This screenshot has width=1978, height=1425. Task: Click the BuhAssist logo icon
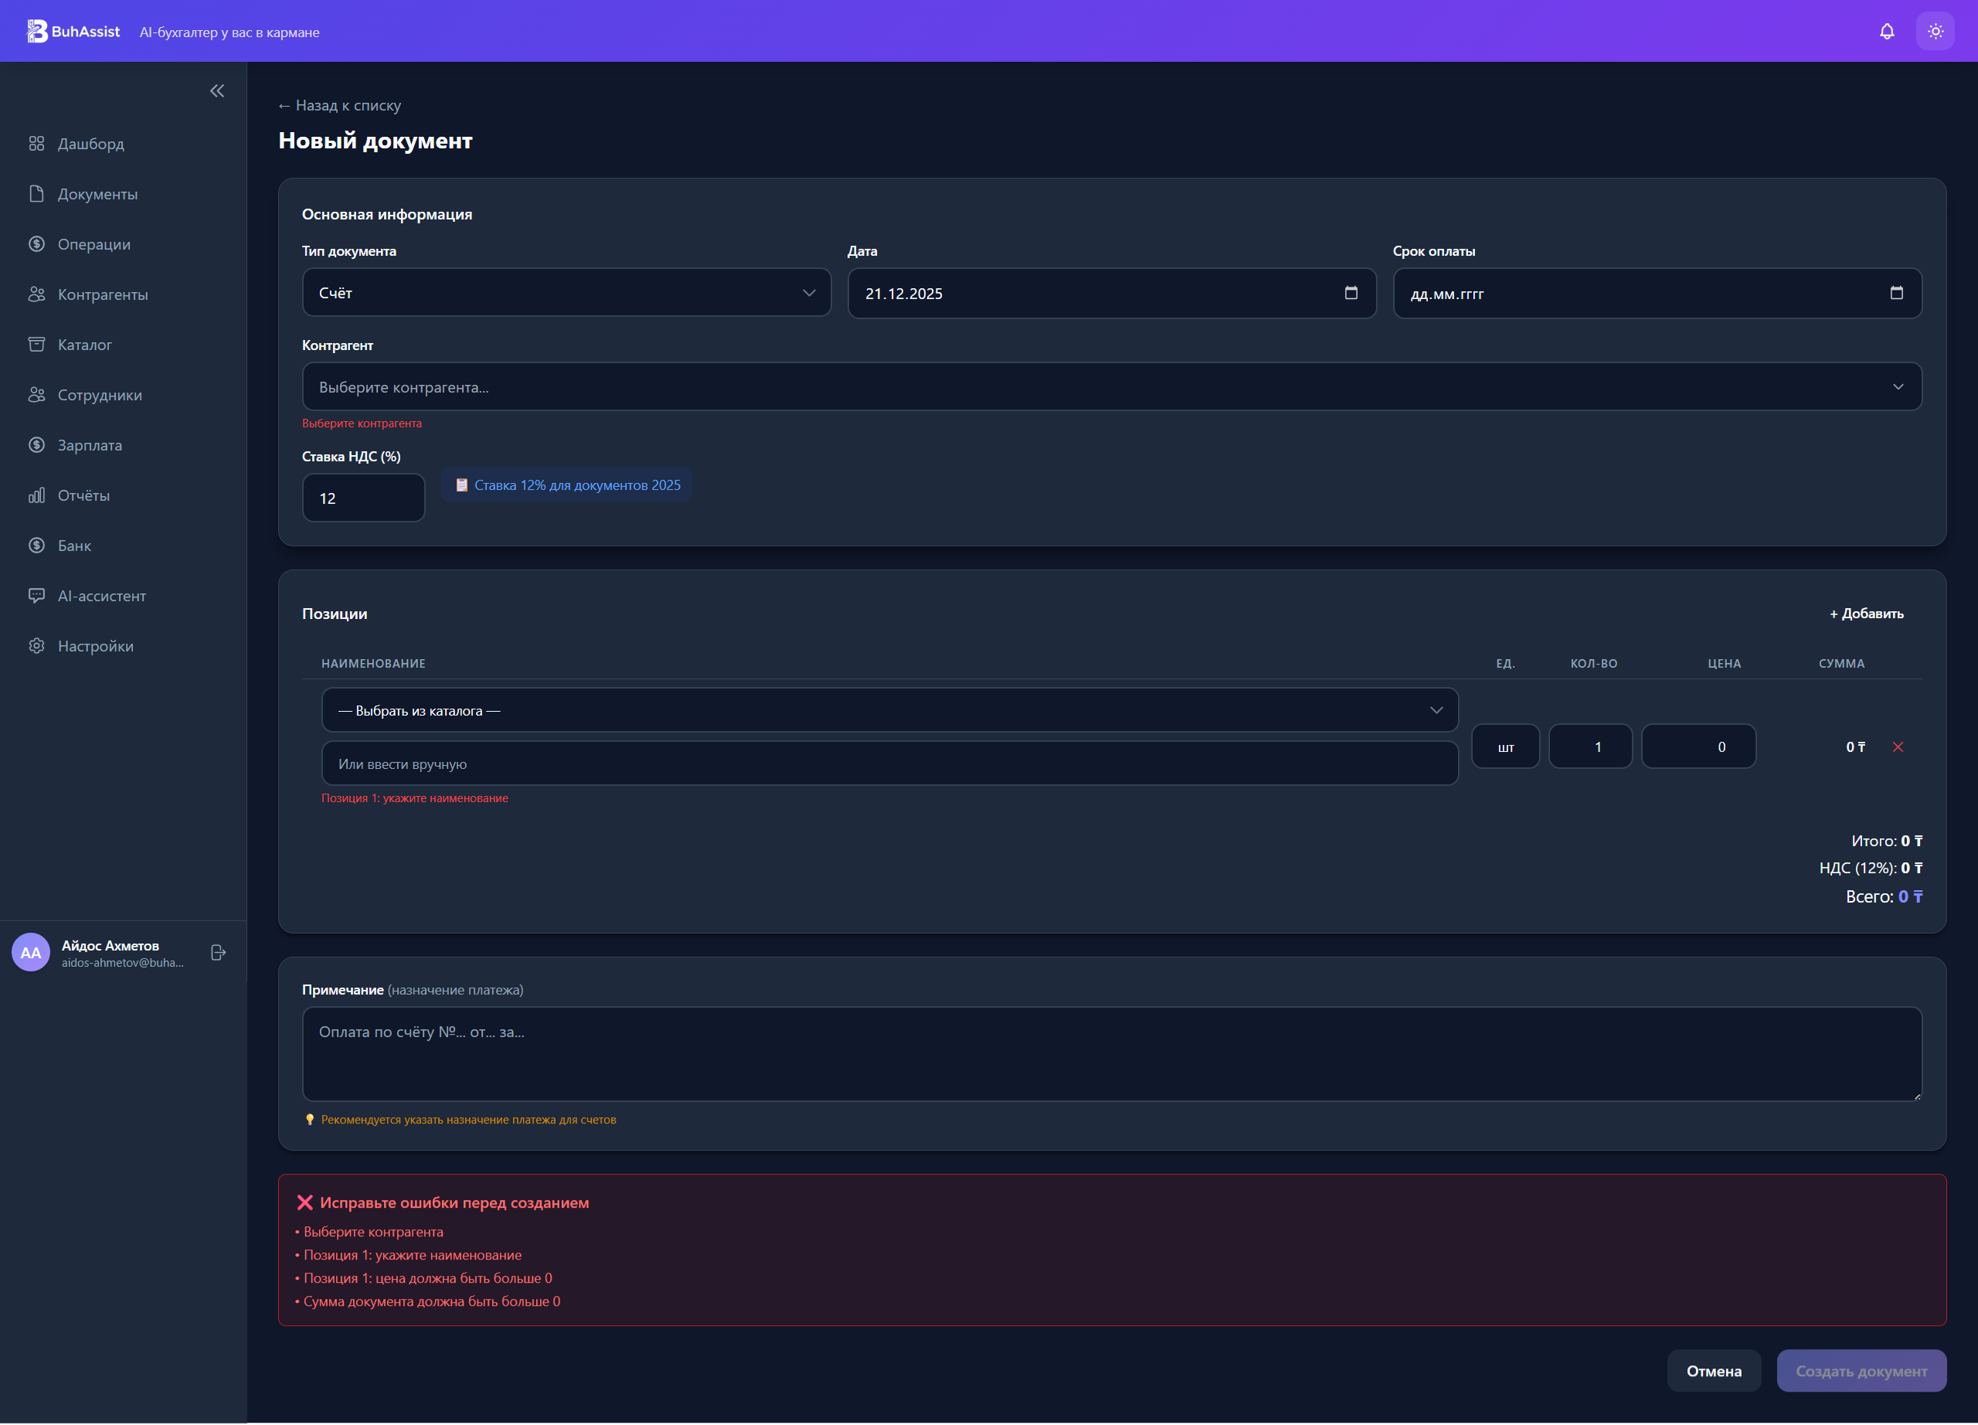36,32
